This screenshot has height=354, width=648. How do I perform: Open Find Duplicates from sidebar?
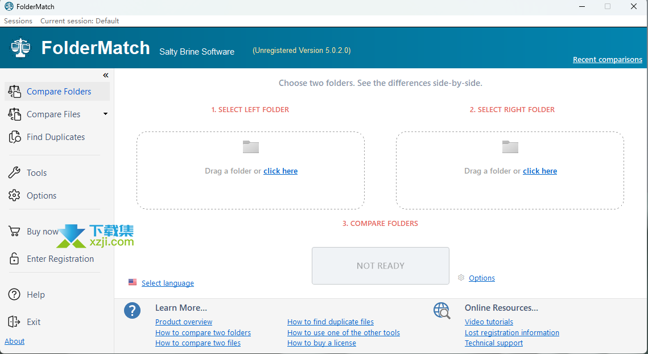(x=56, y=137)
